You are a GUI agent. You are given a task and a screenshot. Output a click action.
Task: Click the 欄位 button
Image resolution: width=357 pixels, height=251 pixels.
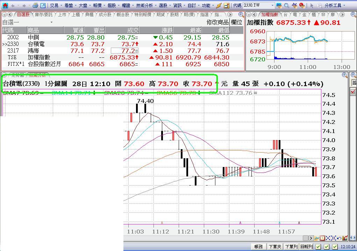[236, 22]
